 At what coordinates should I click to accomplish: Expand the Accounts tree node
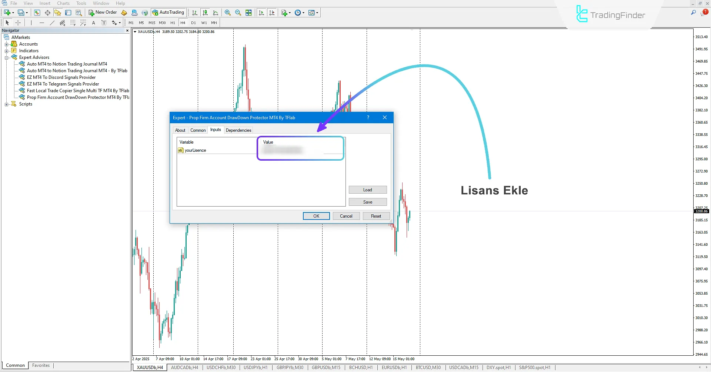tap(7, 44)
